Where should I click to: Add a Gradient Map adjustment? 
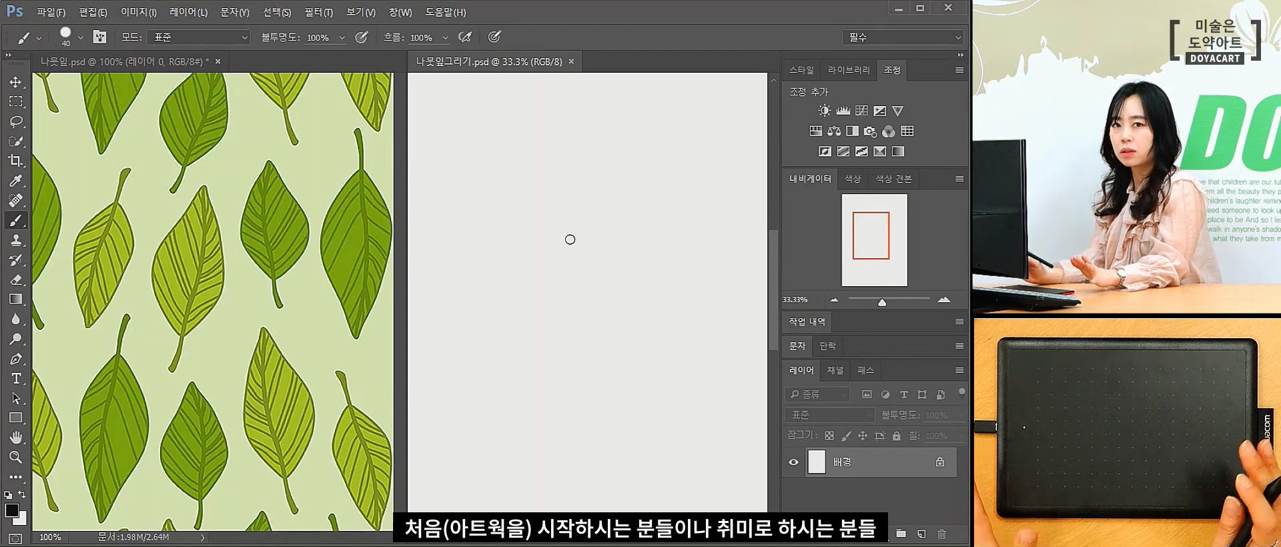click(898, 151)
